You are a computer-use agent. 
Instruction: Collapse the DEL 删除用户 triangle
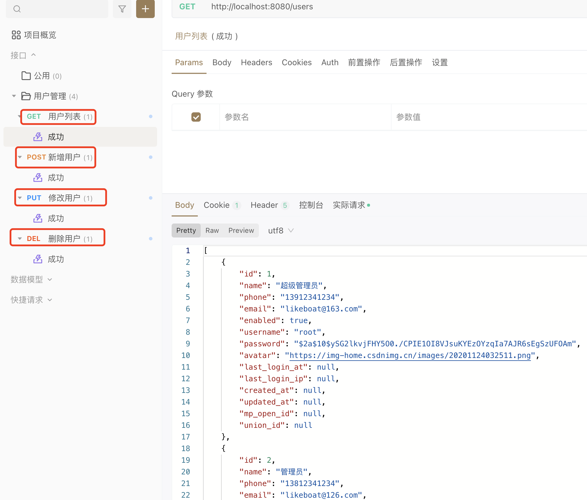click(x=20, y=239)
